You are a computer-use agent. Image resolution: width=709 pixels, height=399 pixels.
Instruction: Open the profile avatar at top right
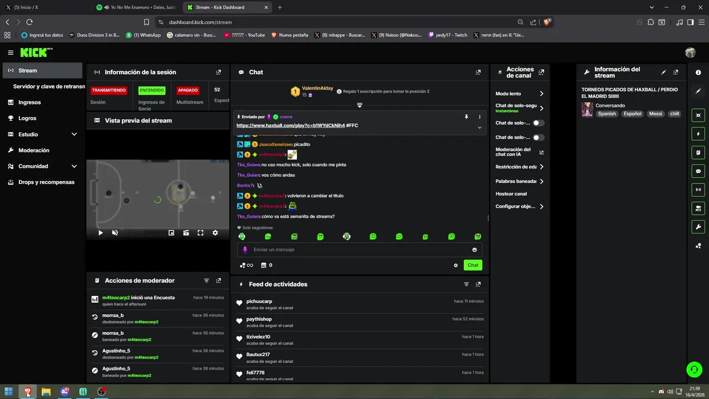click(690, 53)
